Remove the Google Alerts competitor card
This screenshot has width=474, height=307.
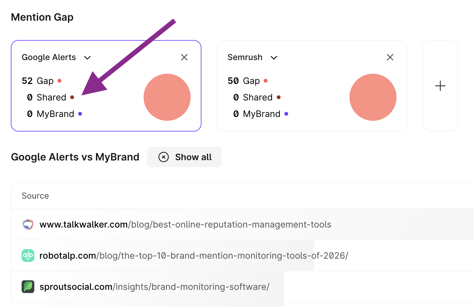tap(184, 57)
